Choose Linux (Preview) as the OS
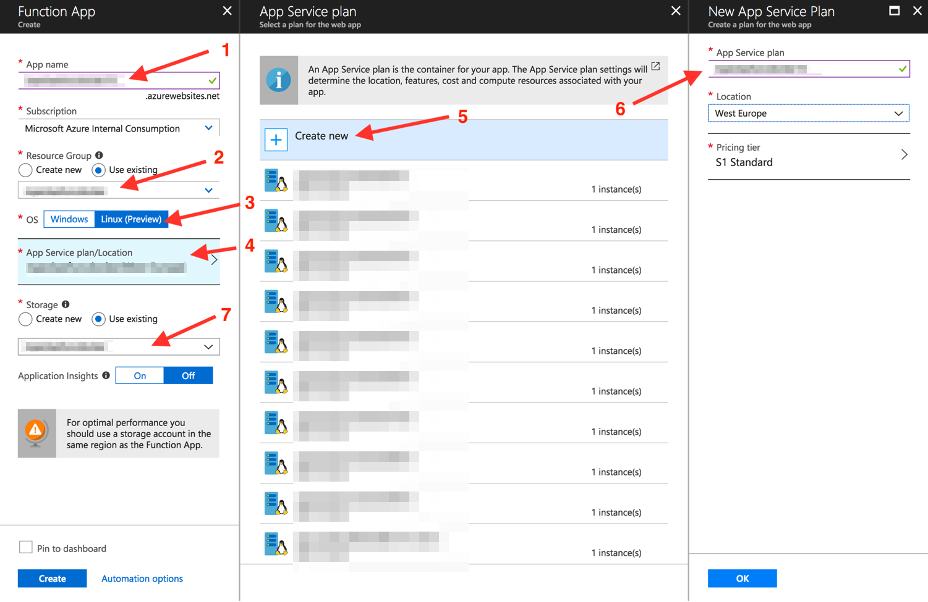 coord(131,219)
